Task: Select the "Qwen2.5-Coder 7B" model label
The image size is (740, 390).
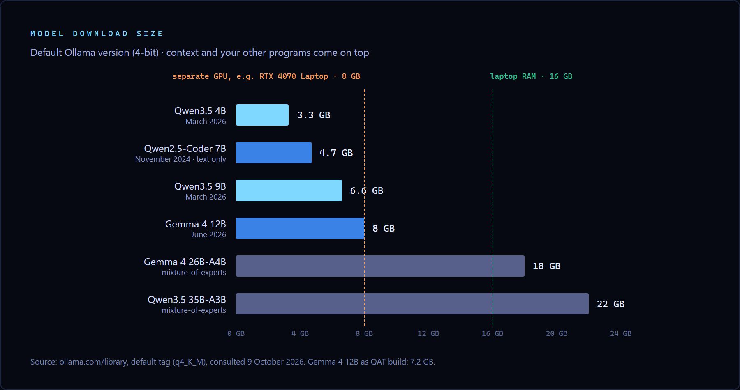Action: click(x=185, y=149)
